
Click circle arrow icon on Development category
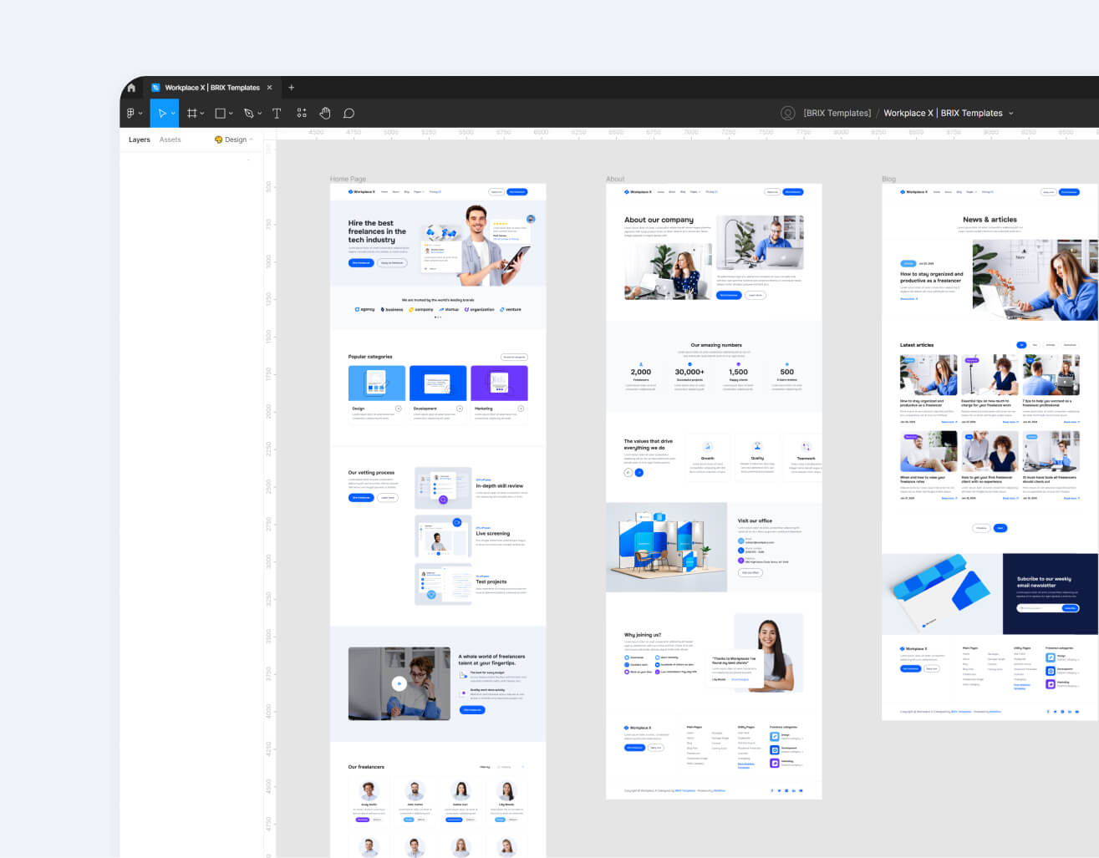point(460,409)
